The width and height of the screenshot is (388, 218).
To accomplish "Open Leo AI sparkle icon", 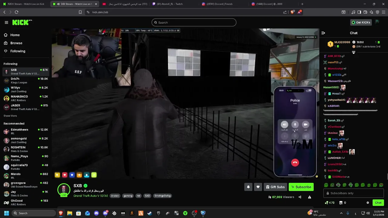I will coord(371,12).
